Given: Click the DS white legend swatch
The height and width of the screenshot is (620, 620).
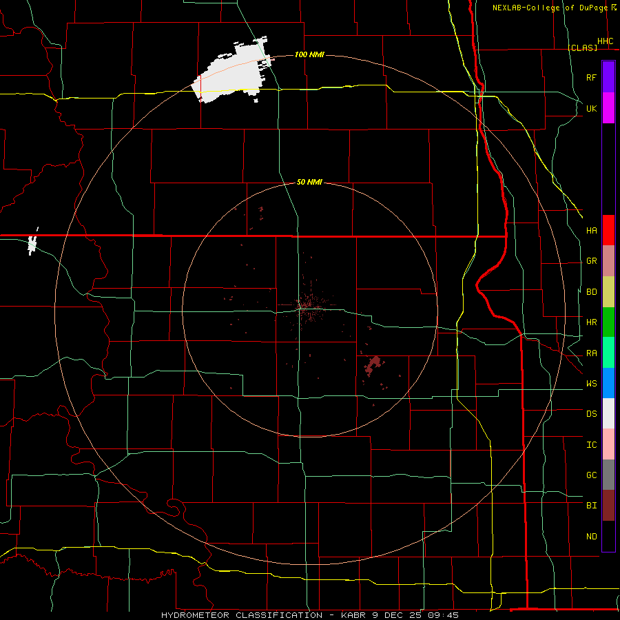Looking at the screenshot, I should [x=608, y=413].
